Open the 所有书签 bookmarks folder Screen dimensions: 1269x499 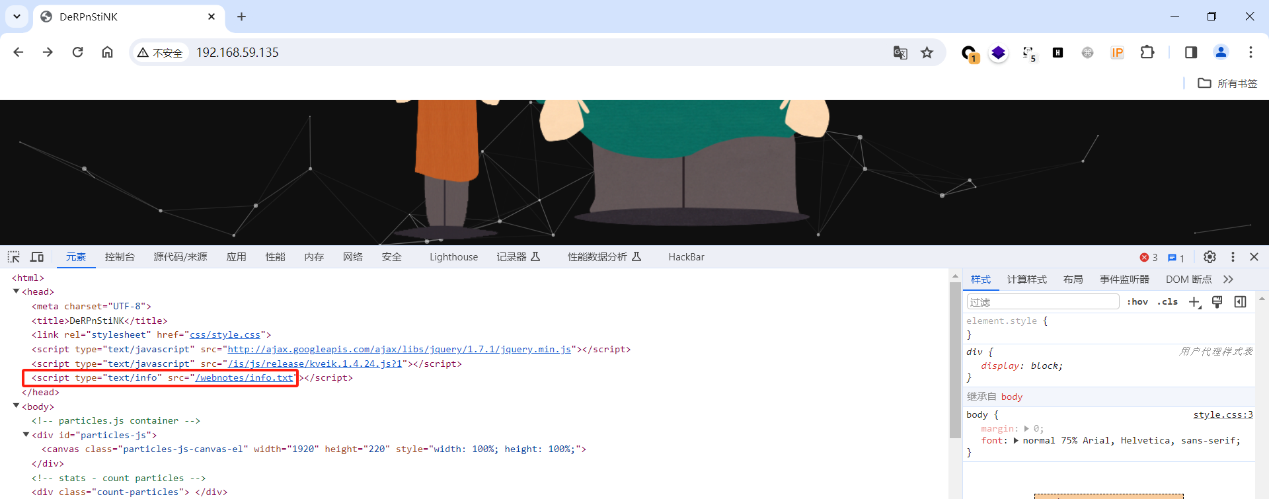click(x=1227, y=83)
